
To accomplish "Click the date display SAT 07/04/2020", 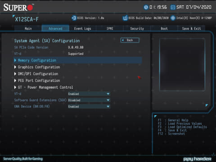I will 194,7.
